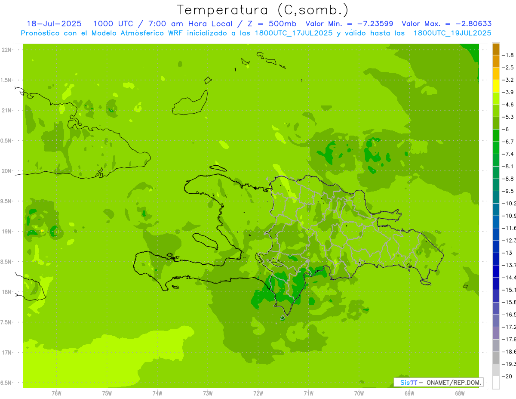Click the '17N' latitude label
Screen dimensions: 516x399
coord(7,353)
